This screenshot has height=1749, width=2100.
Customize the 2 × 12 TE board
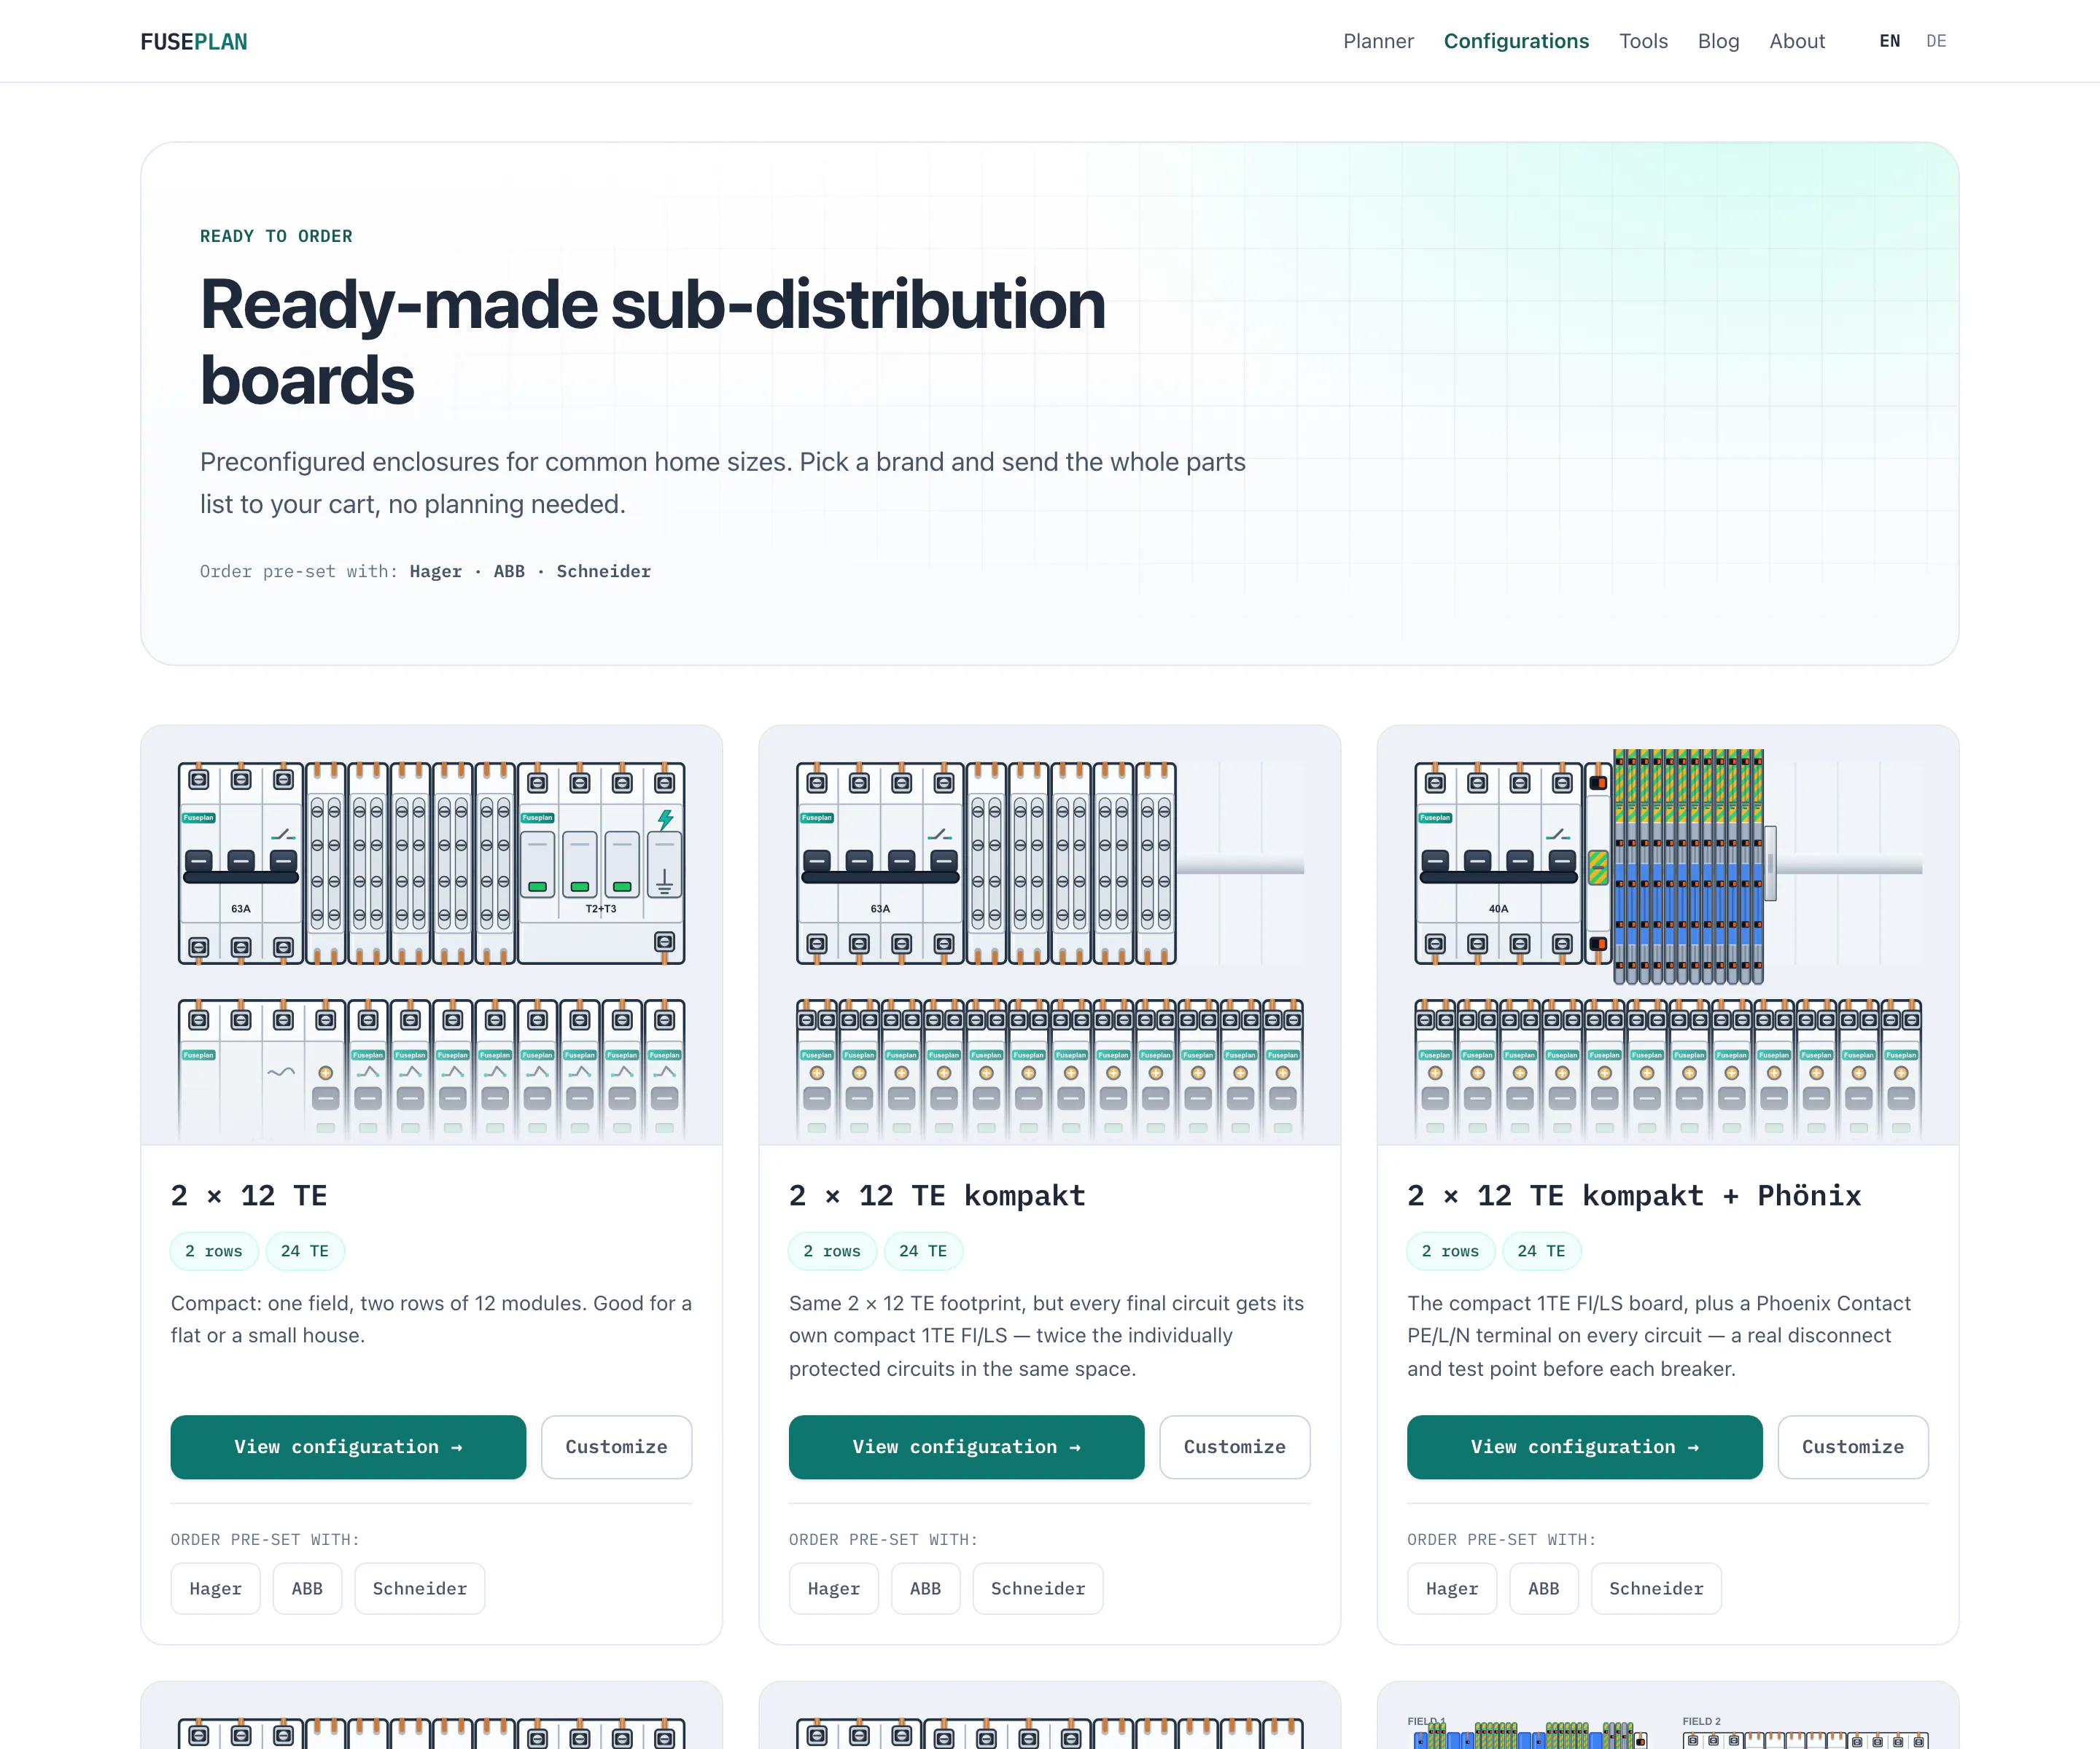point(616,1446)
